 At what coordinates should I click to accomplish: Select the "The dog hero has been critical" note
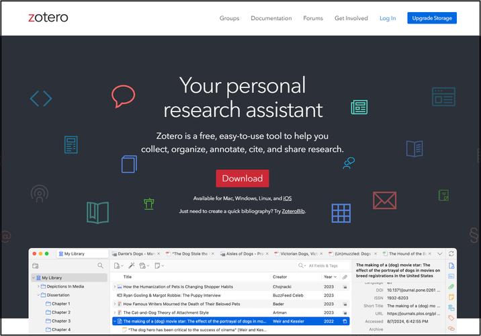pos(230,330)
